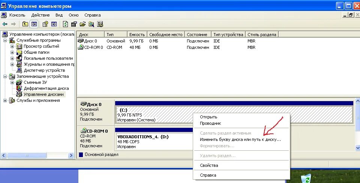Viewport: 360px width, 183px height.
Task: Restore the inner console window with the restore button
Action: (351, 15)
